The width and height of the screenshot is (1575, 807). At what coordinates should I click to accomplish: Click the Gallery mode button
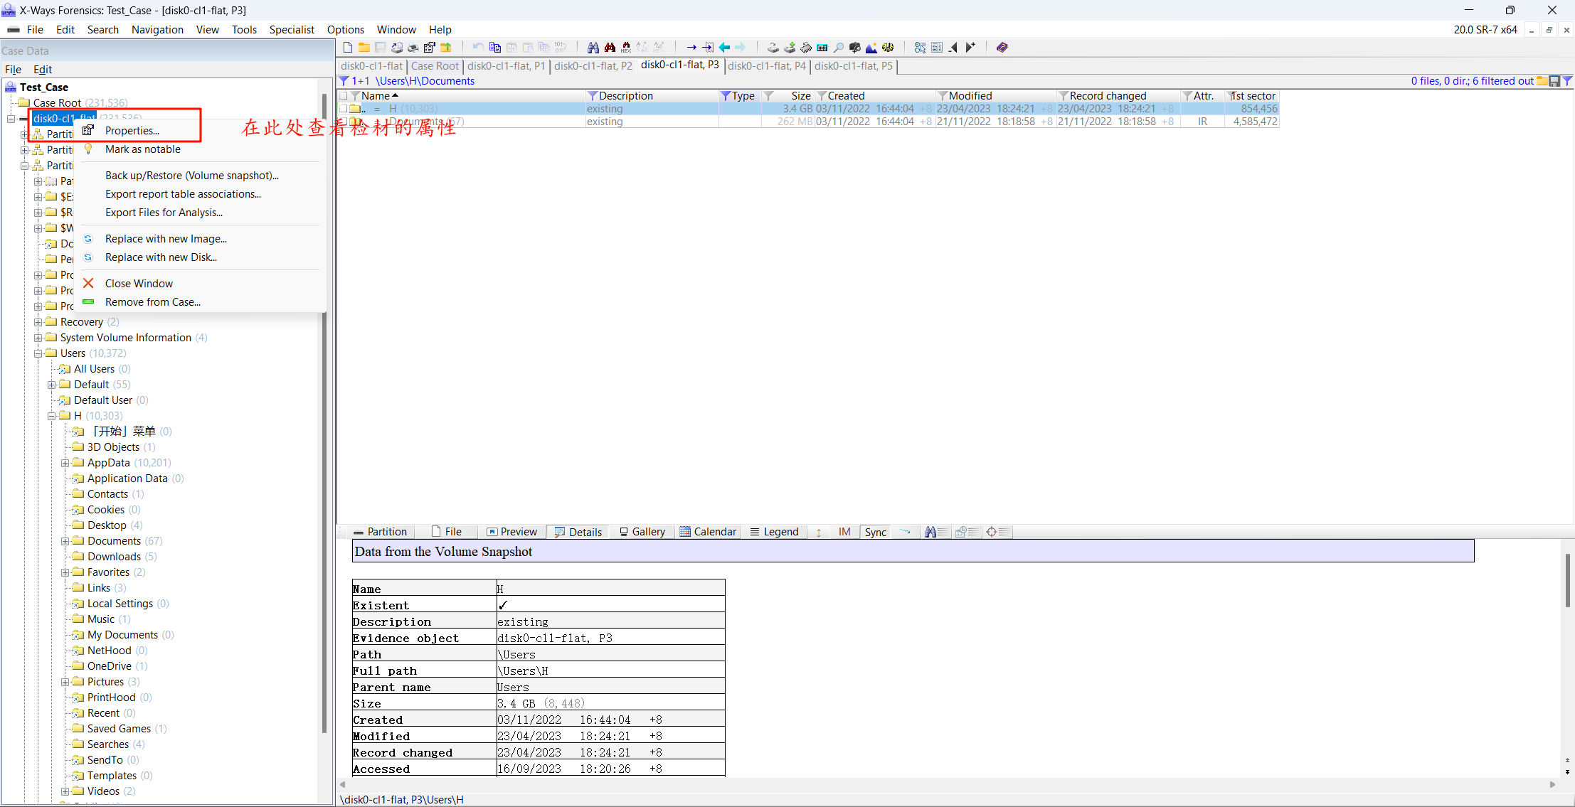(x=642, y=532)
